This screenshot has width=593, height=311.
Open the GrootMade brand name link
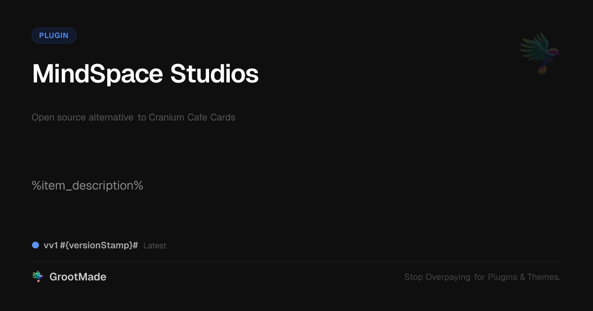tap(78, 277)
